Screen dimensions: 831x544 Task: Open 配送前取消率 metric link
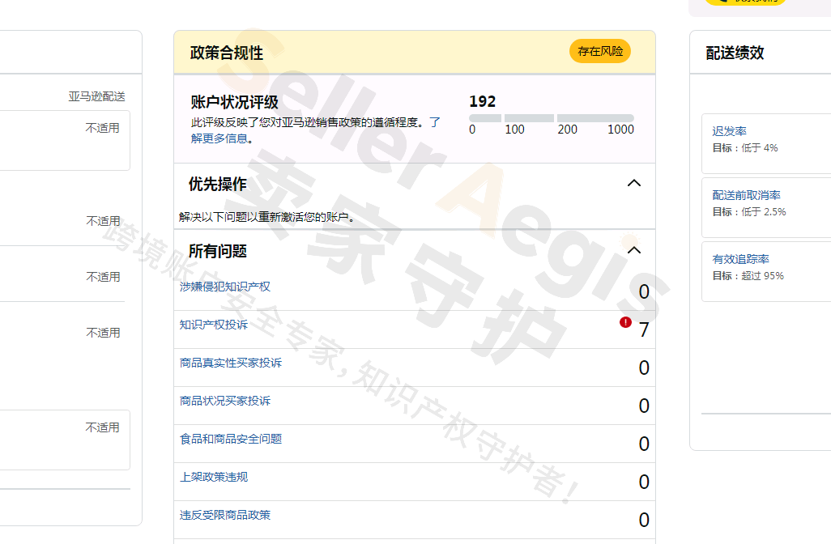[746, 195]
